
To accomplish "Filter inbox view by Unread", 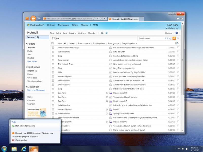I will [x=72, y=43].
